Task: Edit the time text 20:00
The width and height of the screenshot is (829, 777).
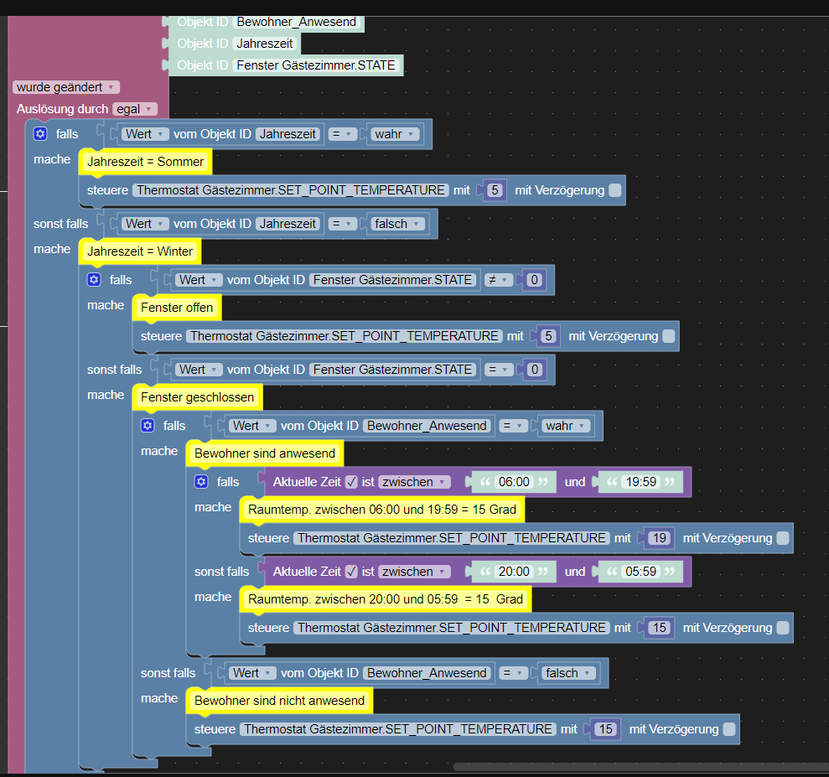Action: [x=514, y=572]
